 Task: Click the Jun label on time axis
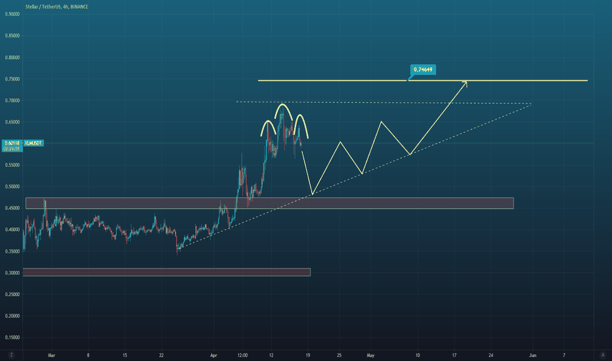tap(533, 355)
